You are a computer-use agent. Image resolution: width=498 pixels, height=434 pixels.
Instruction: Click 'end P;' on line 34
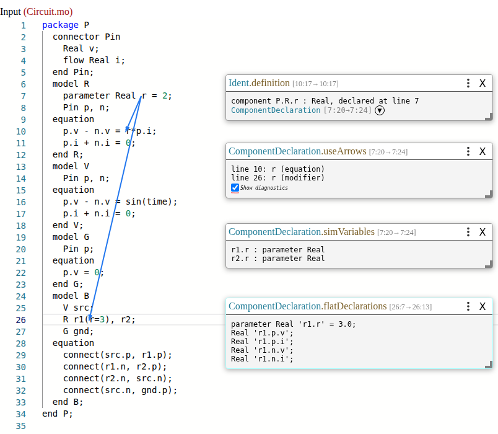click(58, 414)
